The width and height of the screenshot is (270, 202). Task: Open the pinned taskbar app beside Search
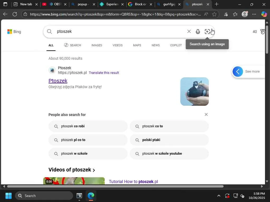coord(79,196)
